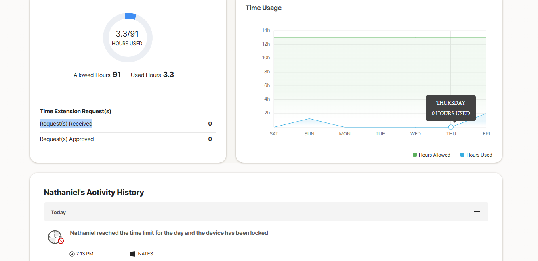Screen dimensions: 538x261
Task: Click the Today label in the history header
Action: pyautogui.click(x=58, y=212)
